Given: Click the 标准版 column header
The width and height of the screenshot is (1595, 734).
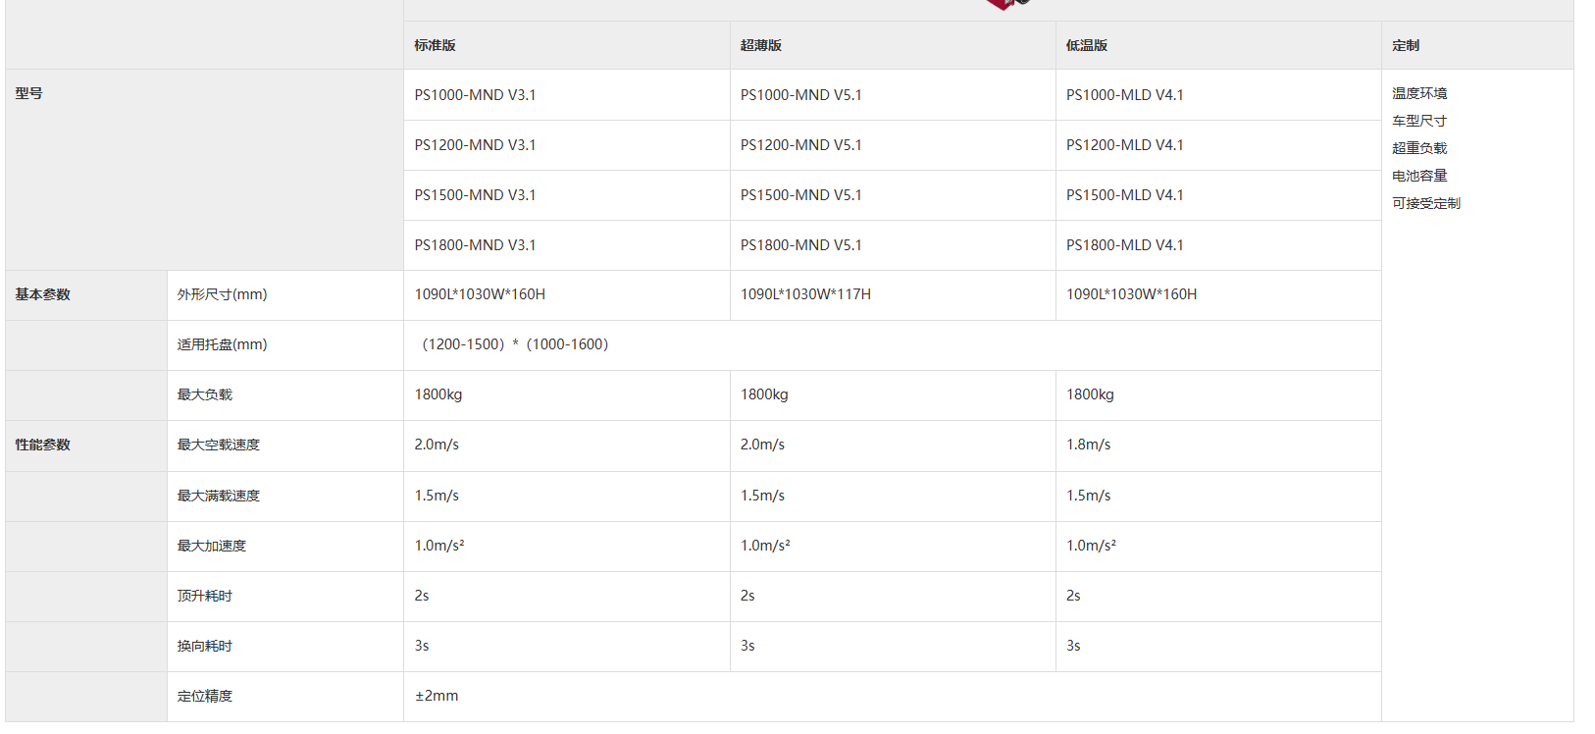Looking at the screenshot, I should (435, 45).
